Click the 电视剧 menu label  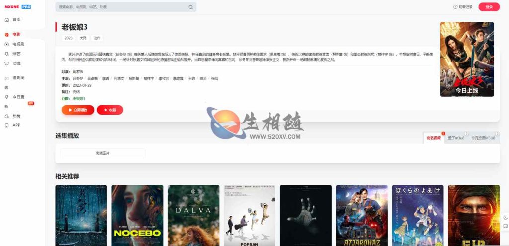coord(18,44)
